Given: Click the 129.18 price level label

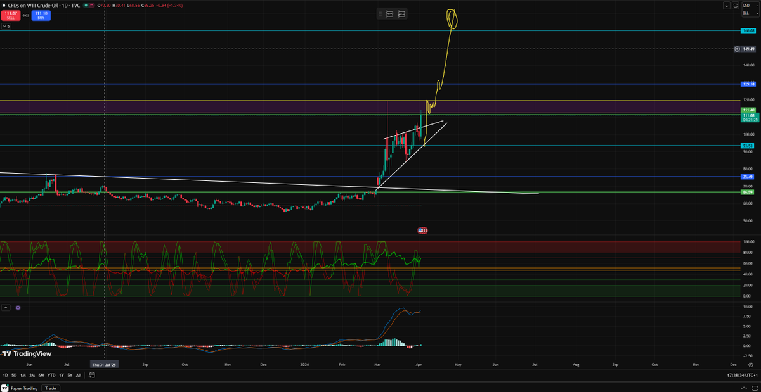Looking at the screenshot, I should (x=748, y=84).
